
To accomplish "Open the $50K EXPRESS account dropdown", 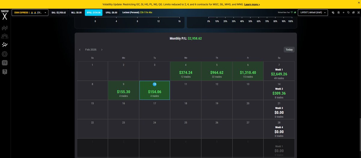I will pos(30,13).
